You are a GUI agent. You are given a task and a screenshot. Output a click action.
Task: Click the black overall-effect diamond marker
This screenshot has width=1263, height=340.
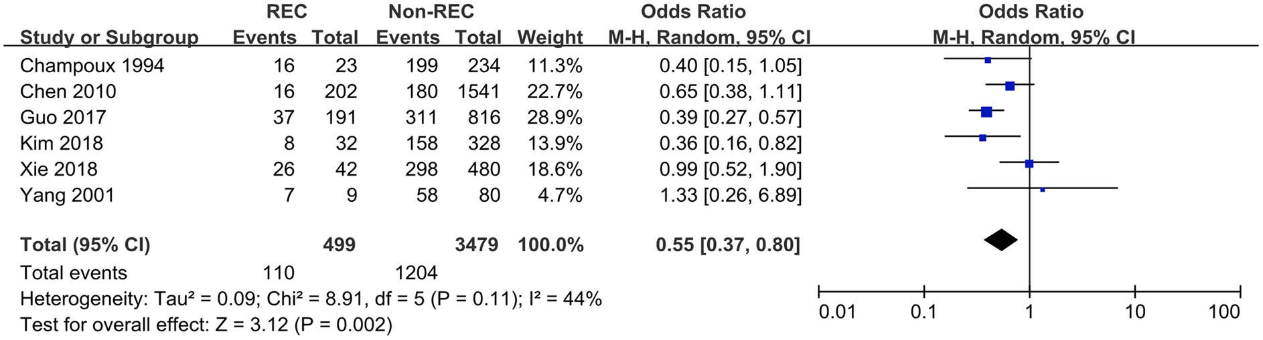[1000, 240]
